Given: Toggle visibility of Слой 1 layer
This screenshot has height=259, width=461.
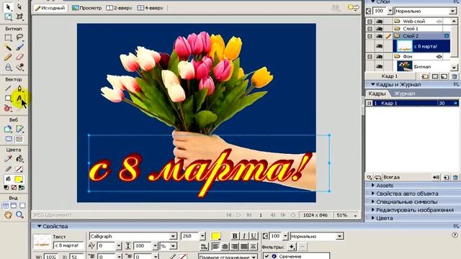Looking at the screenshot, I should click(380, 29).
